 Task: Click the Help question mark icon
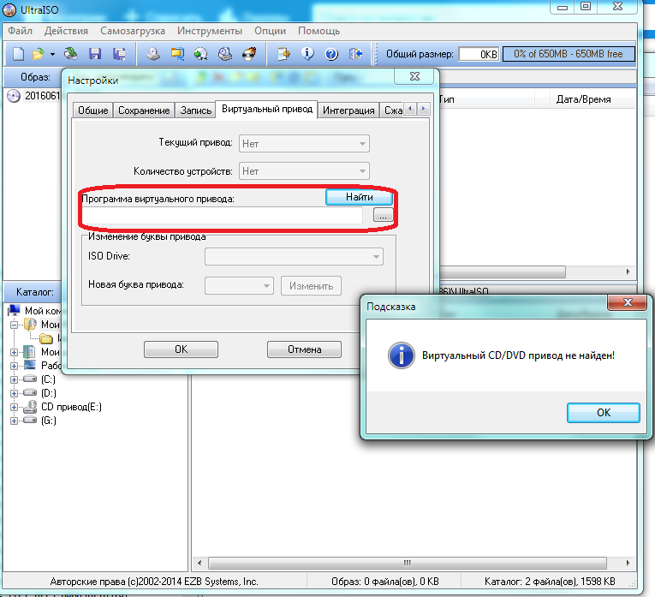[x=331, y=54]
